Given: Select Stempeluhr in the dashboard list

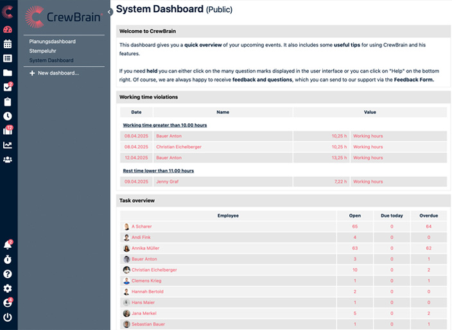Looking at the screenshot, I should (45, 51).
